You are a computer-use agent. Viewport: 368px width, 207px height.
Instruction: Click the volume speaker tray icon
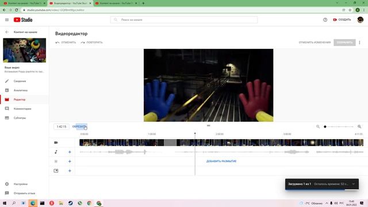point(336,203)
